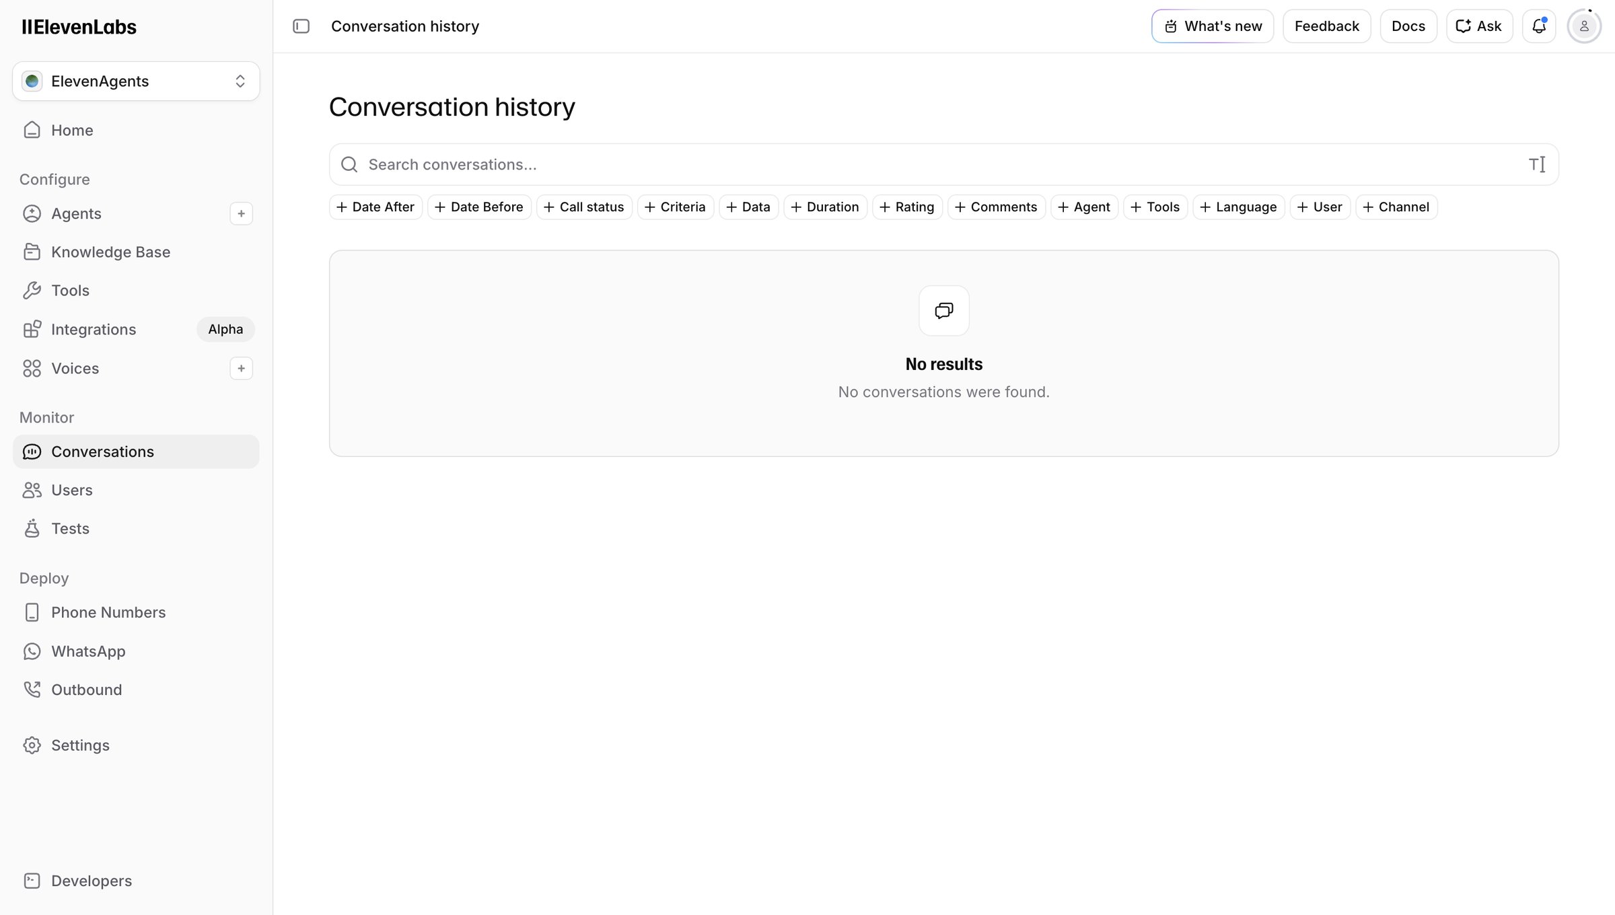Open the ElevenAgents product switcher
Screen dimensions: 1615x915
click(x=136, y=81)
